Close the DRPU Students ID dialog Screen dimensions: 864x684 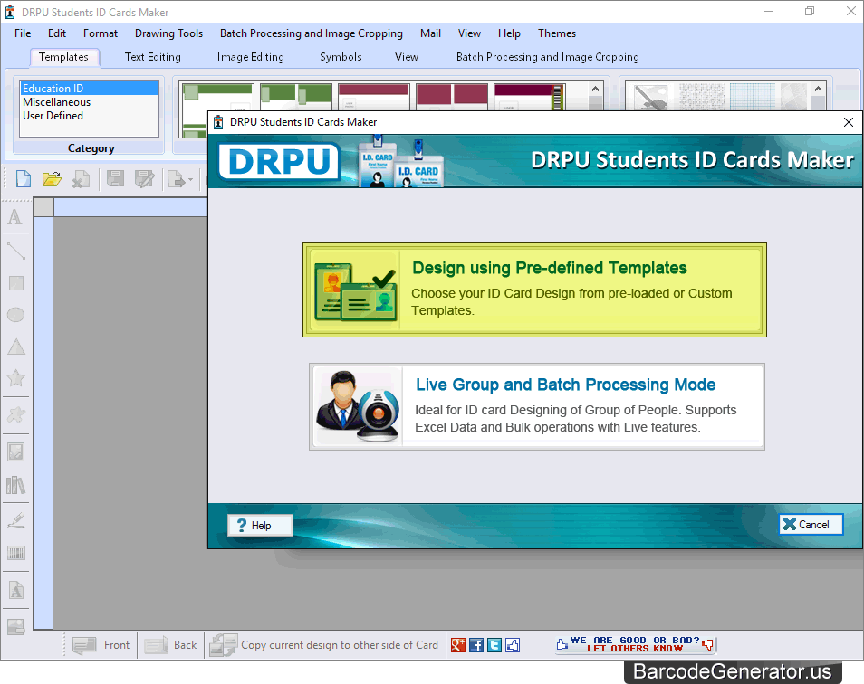click(849, 122)
